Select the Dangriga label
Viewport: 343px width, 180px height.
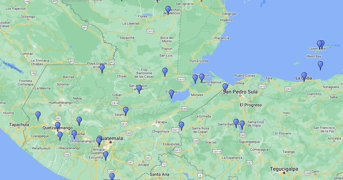[229, 14]
